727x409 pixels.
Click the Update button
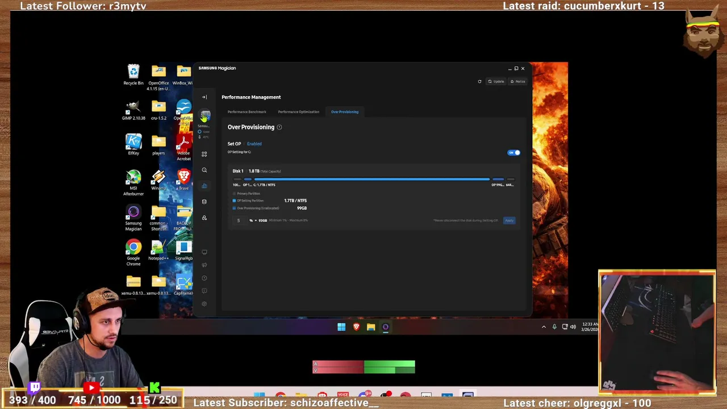coord(496,81)
